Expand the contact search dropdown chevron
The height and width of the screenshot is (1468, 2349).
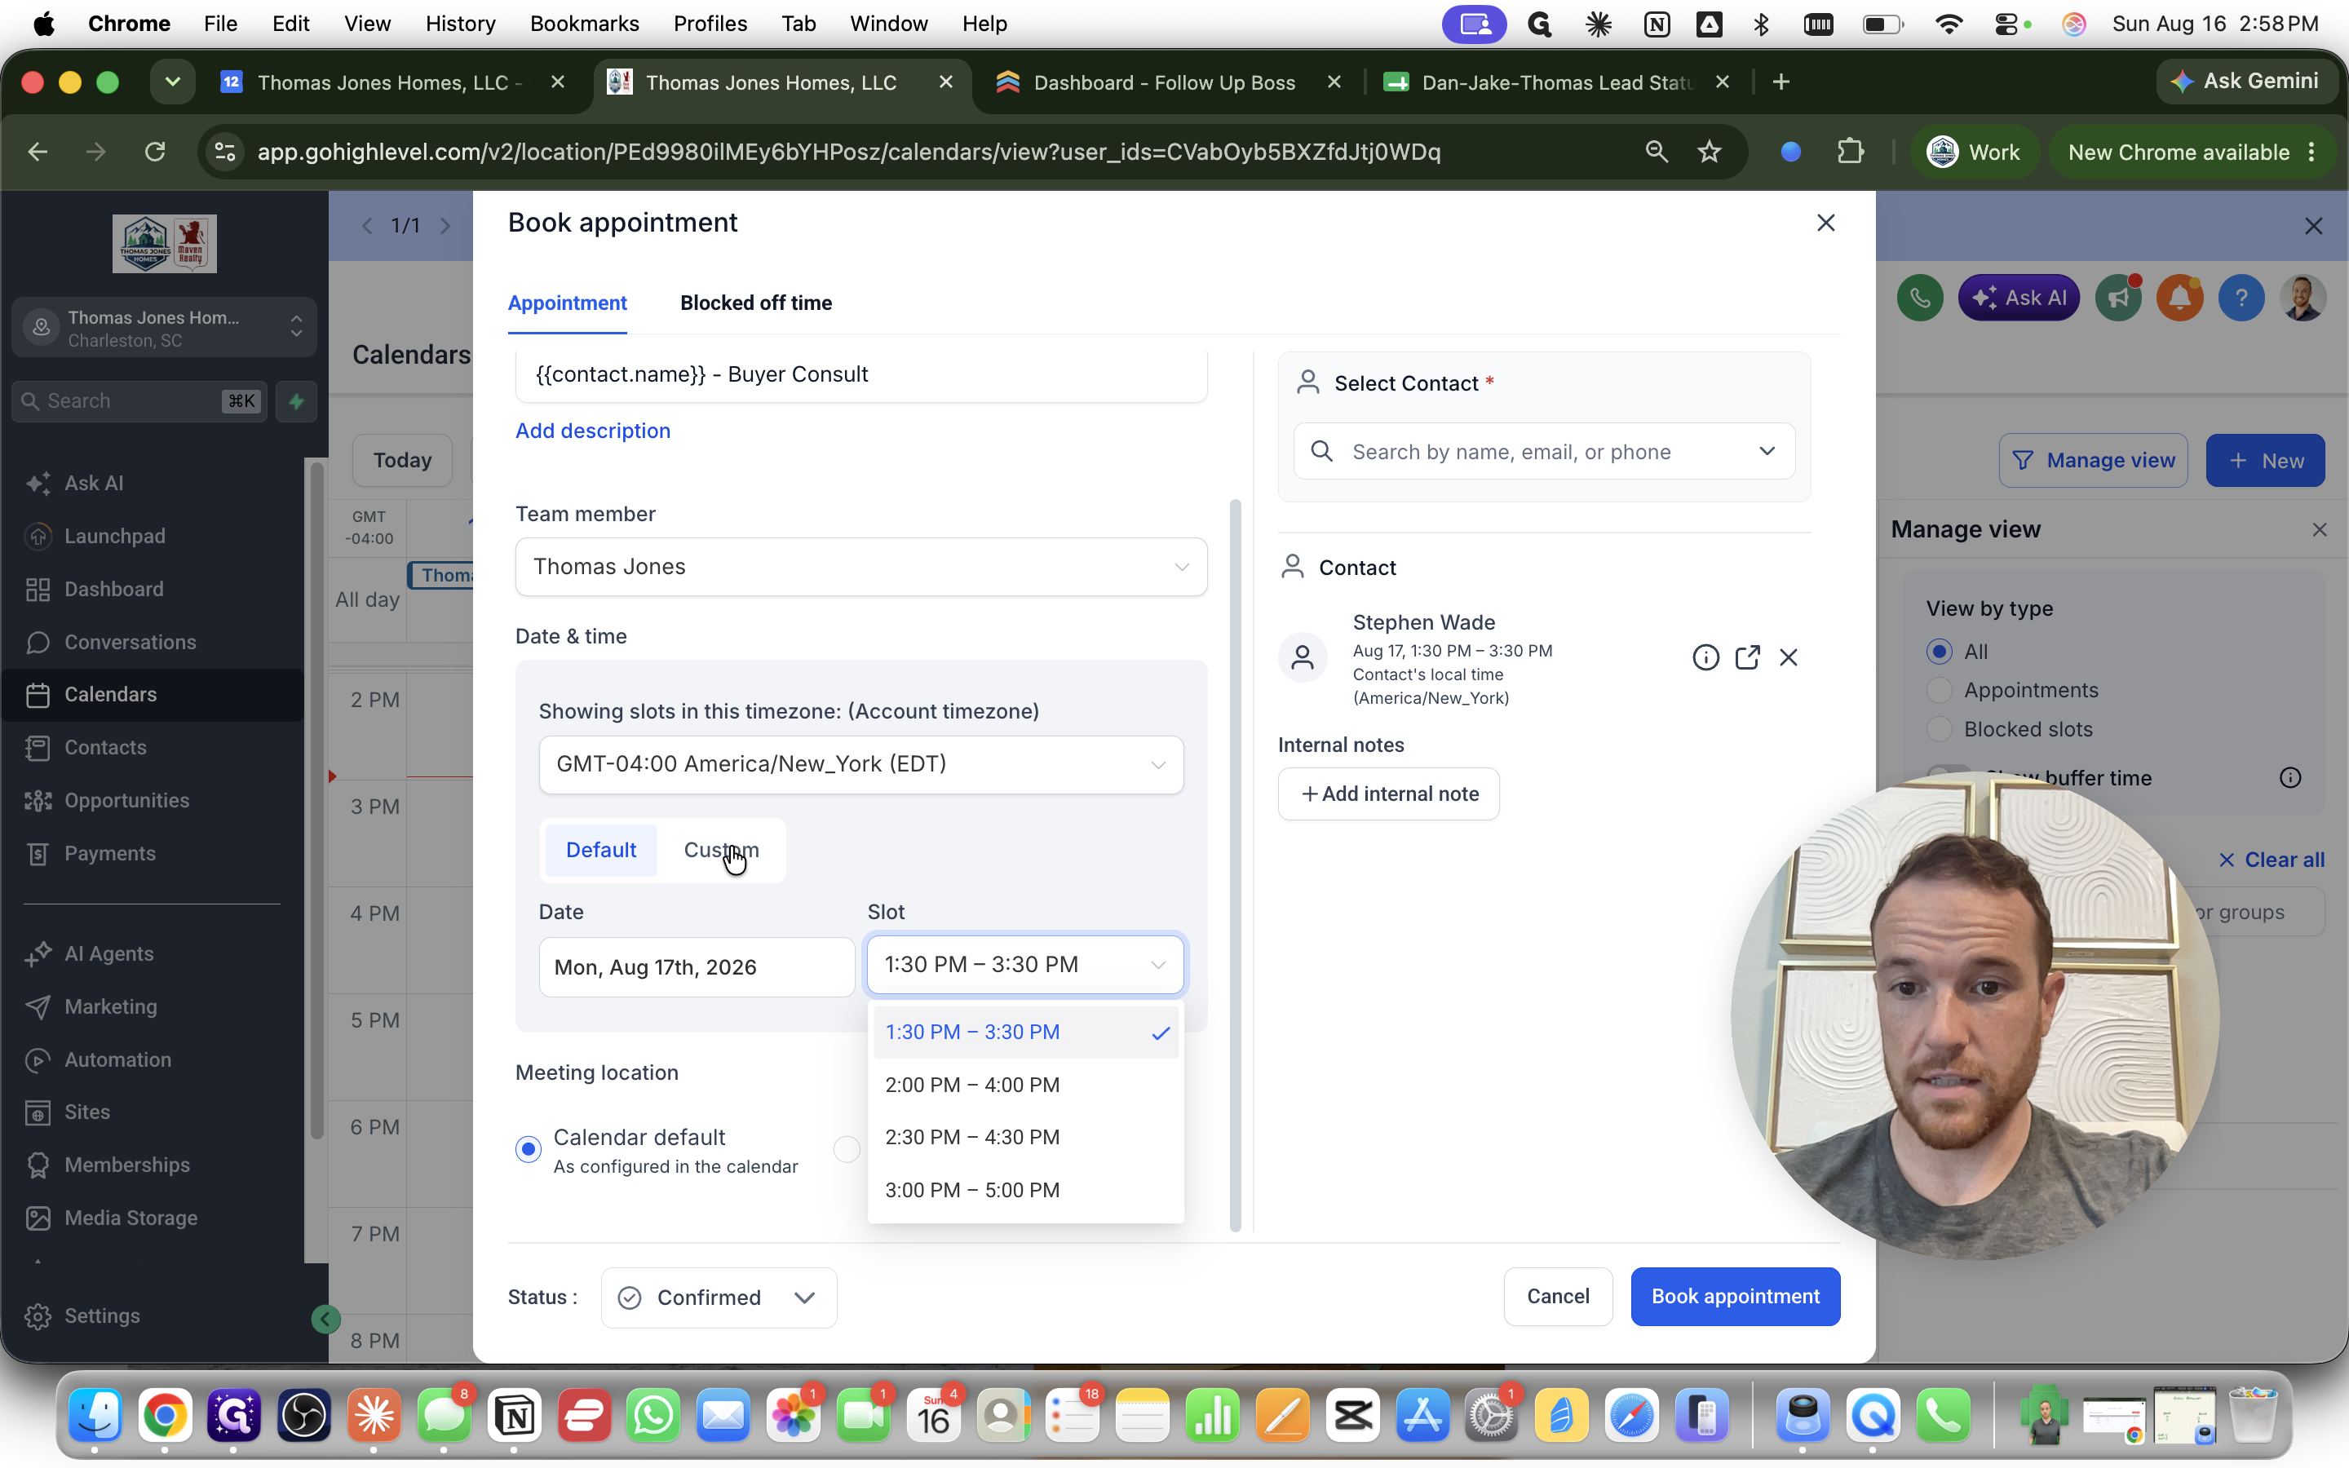pos(1767,452)
